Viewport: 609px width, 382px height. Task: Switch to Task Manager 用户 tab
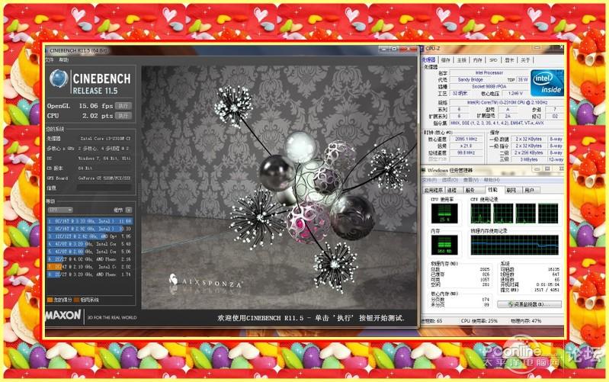530,190
